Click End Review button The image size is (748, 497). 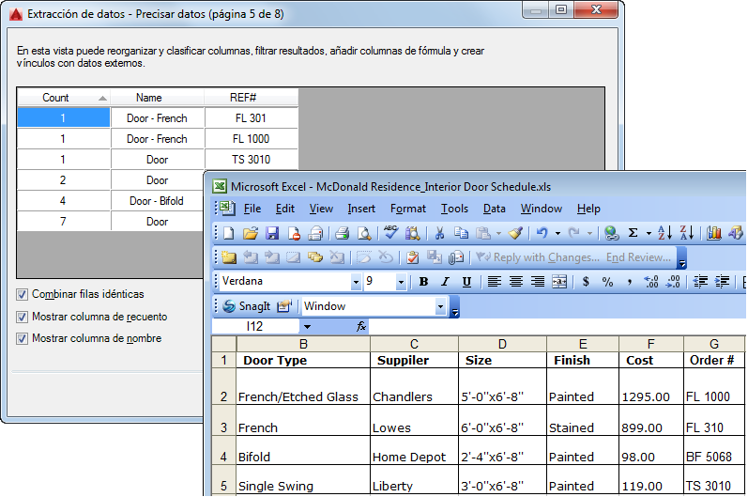tap(638, 257)
